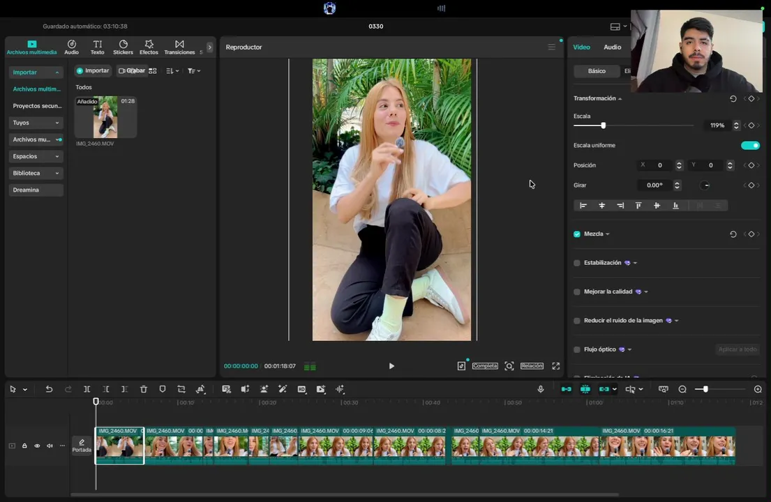The height and width of the screenshot is (502, 771).
Task: Click the split clip tool in timeline toolbar
Action: pyautogui.click(x=87, y=389)
